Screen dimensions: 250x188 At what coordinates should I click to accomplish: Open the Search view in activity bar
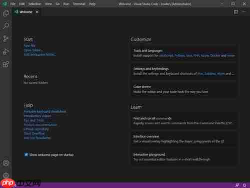click(x=6, y=26)
